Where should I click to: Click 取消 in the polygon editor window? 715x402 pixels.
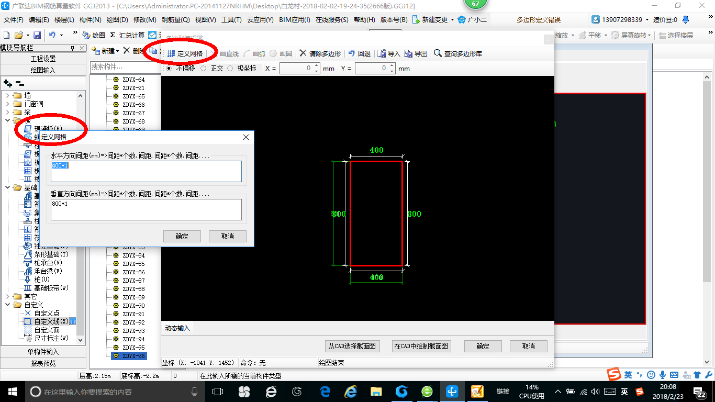point(529,346)
